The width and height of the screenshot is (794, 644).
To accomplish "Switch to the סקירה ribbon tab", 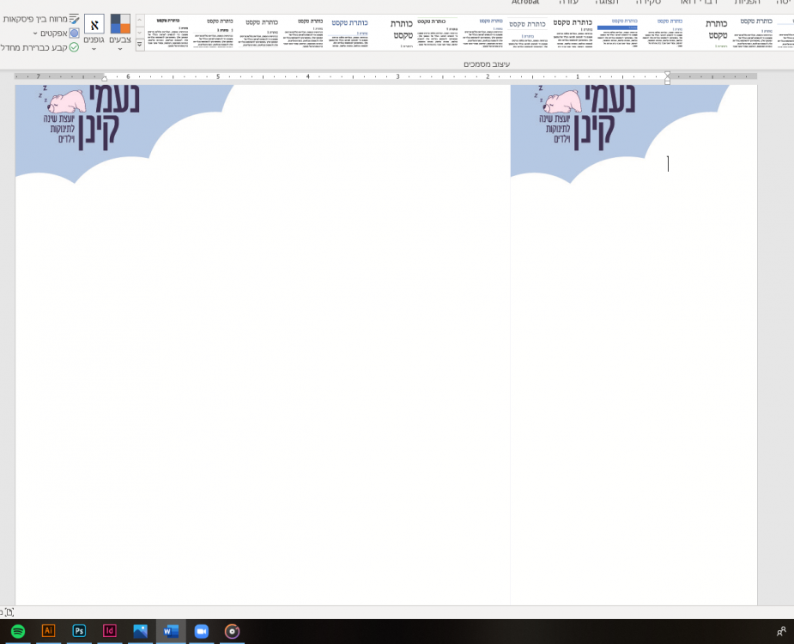I will (x=649, y=2).
